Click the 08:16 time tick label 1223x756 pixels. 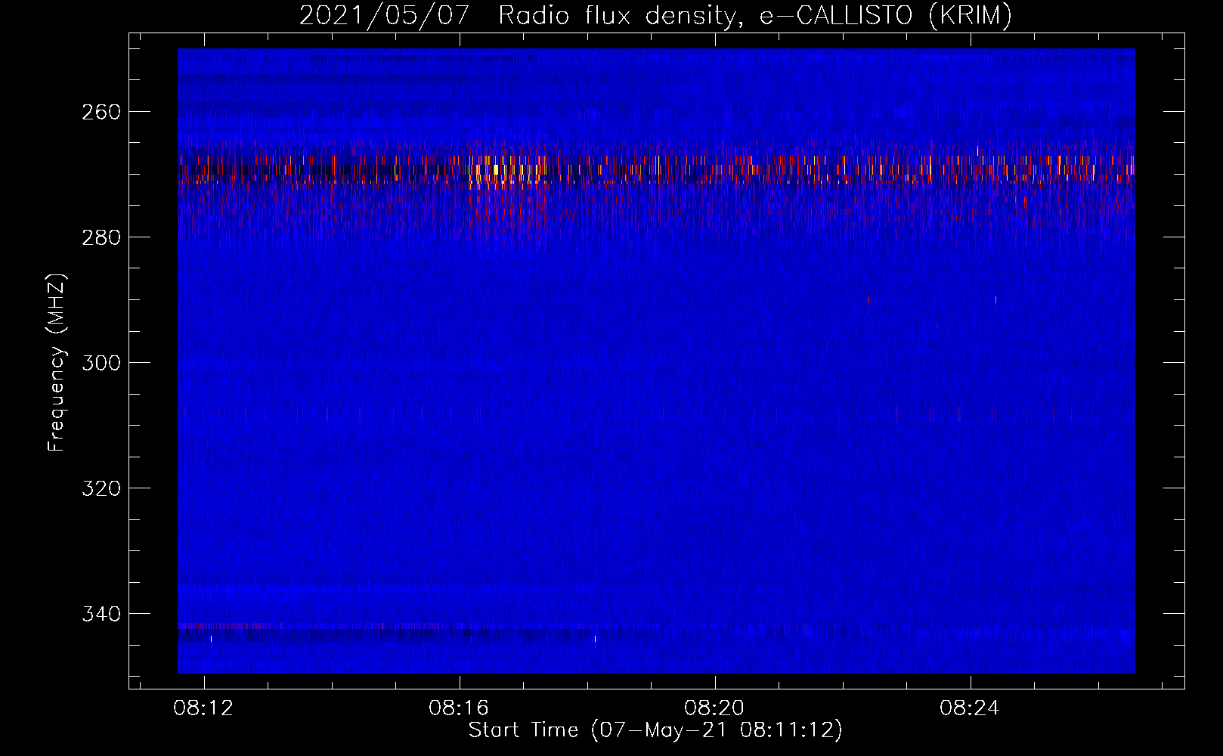tap(459, 708)
